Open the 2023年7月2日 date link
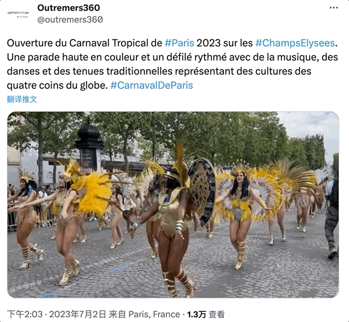 click(x=77, y=314)
